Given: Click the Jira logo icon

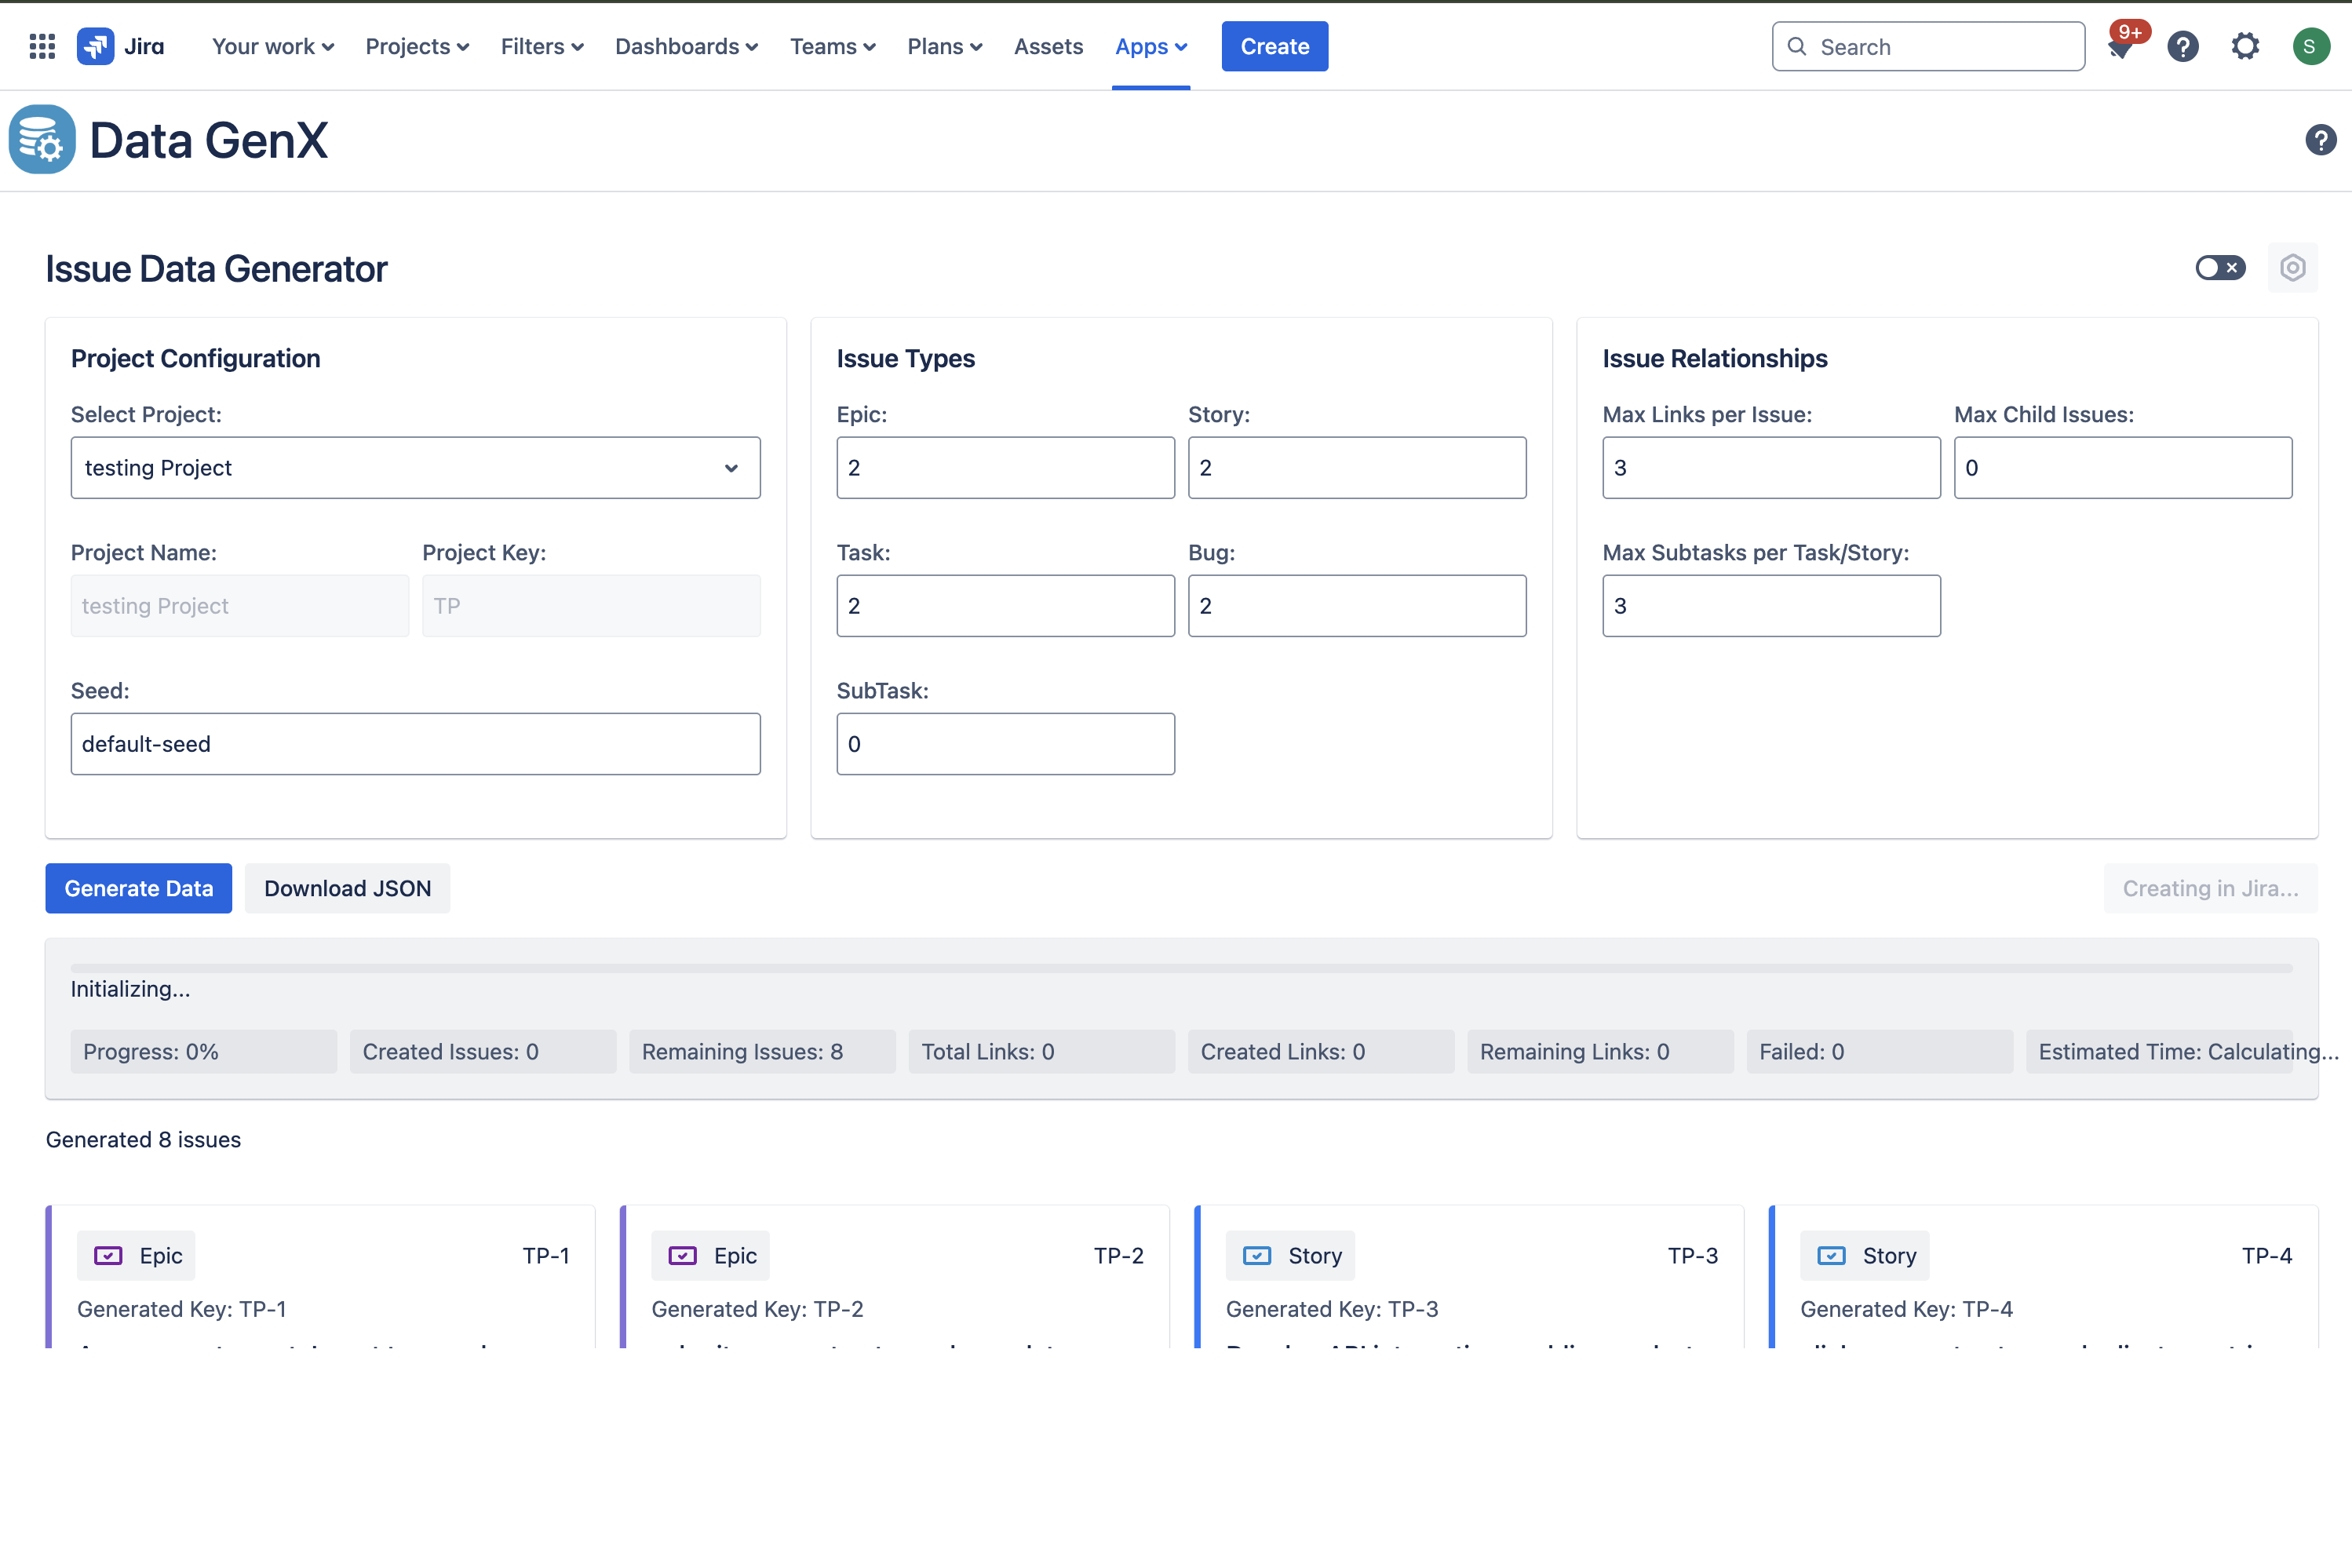Looking at the screenshot, I should (x=96, y=46).
